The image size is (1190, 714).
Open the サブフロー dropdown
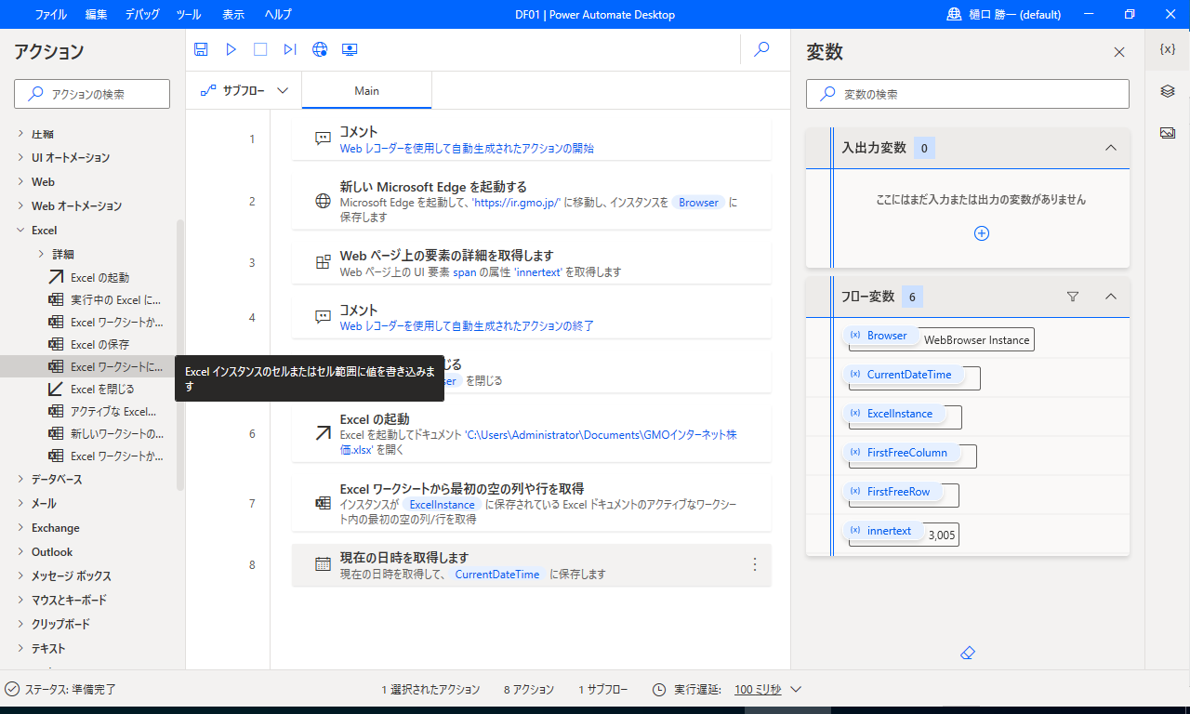(244, 91)
